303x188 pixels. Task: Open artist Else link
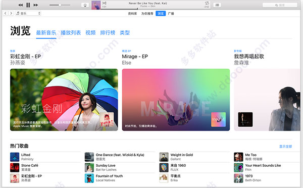coord(127,63)
